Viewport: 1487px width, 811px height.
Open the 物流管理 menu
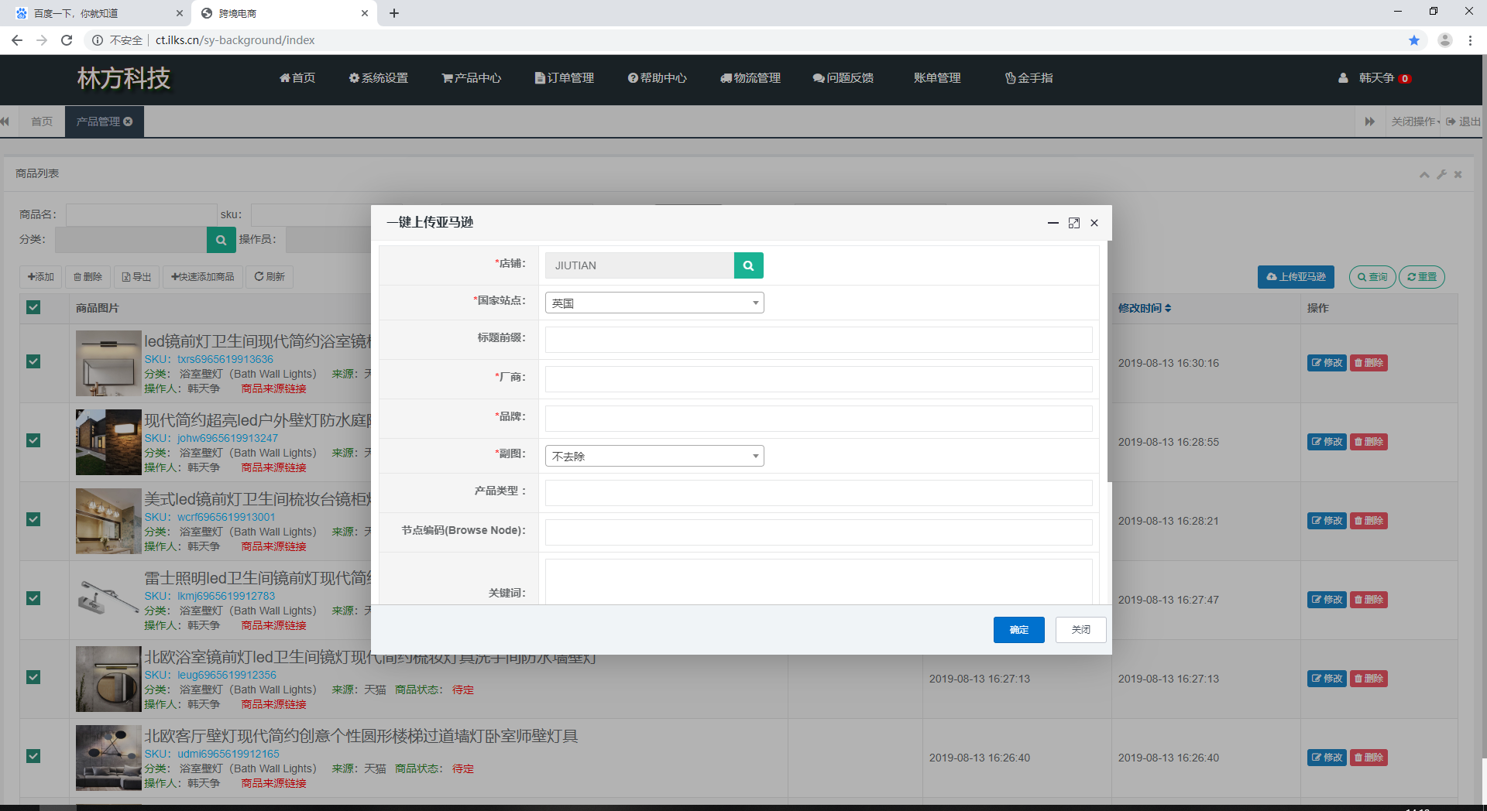[750, 78]
